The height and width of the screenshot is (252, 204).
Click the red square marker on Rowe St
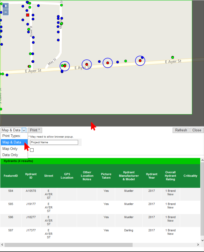tap(28, 15)
